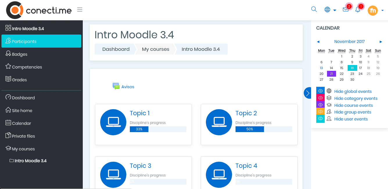Click the Intro Moodle 3.4 breadcrumb
Image resolution: width=388 pixels, height=189 pixels.
[x=201, y=49]
